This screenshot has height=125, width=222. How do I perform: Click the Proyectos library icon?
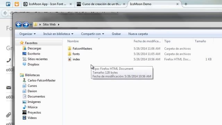(x=24, y=112)
